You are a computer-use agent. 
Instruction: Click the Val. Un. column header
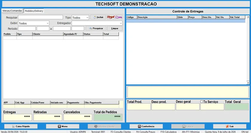tap(222, 17)
